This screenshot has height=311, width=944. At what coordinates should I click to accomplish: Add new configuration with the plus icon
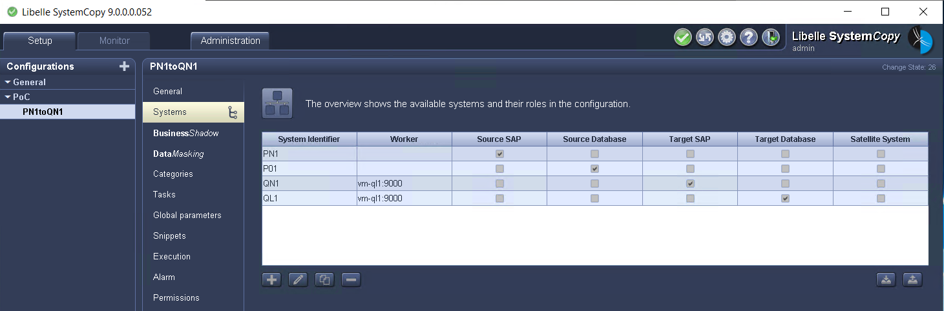(x=125, y=66)
